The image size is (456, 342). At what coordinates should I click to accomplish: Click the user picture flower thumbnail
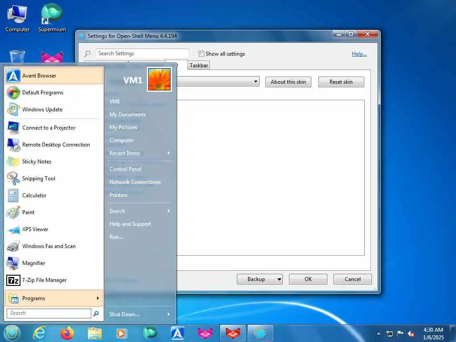pyautogui.click(x=159, y=79)
